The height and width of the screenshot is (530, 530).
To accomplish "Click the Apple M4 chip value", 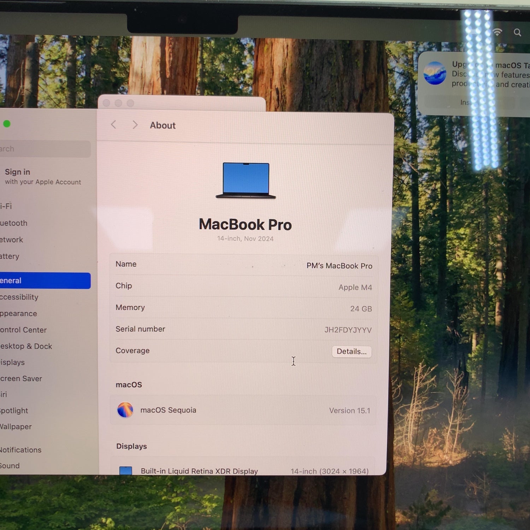I will click(x=355, y=287).
